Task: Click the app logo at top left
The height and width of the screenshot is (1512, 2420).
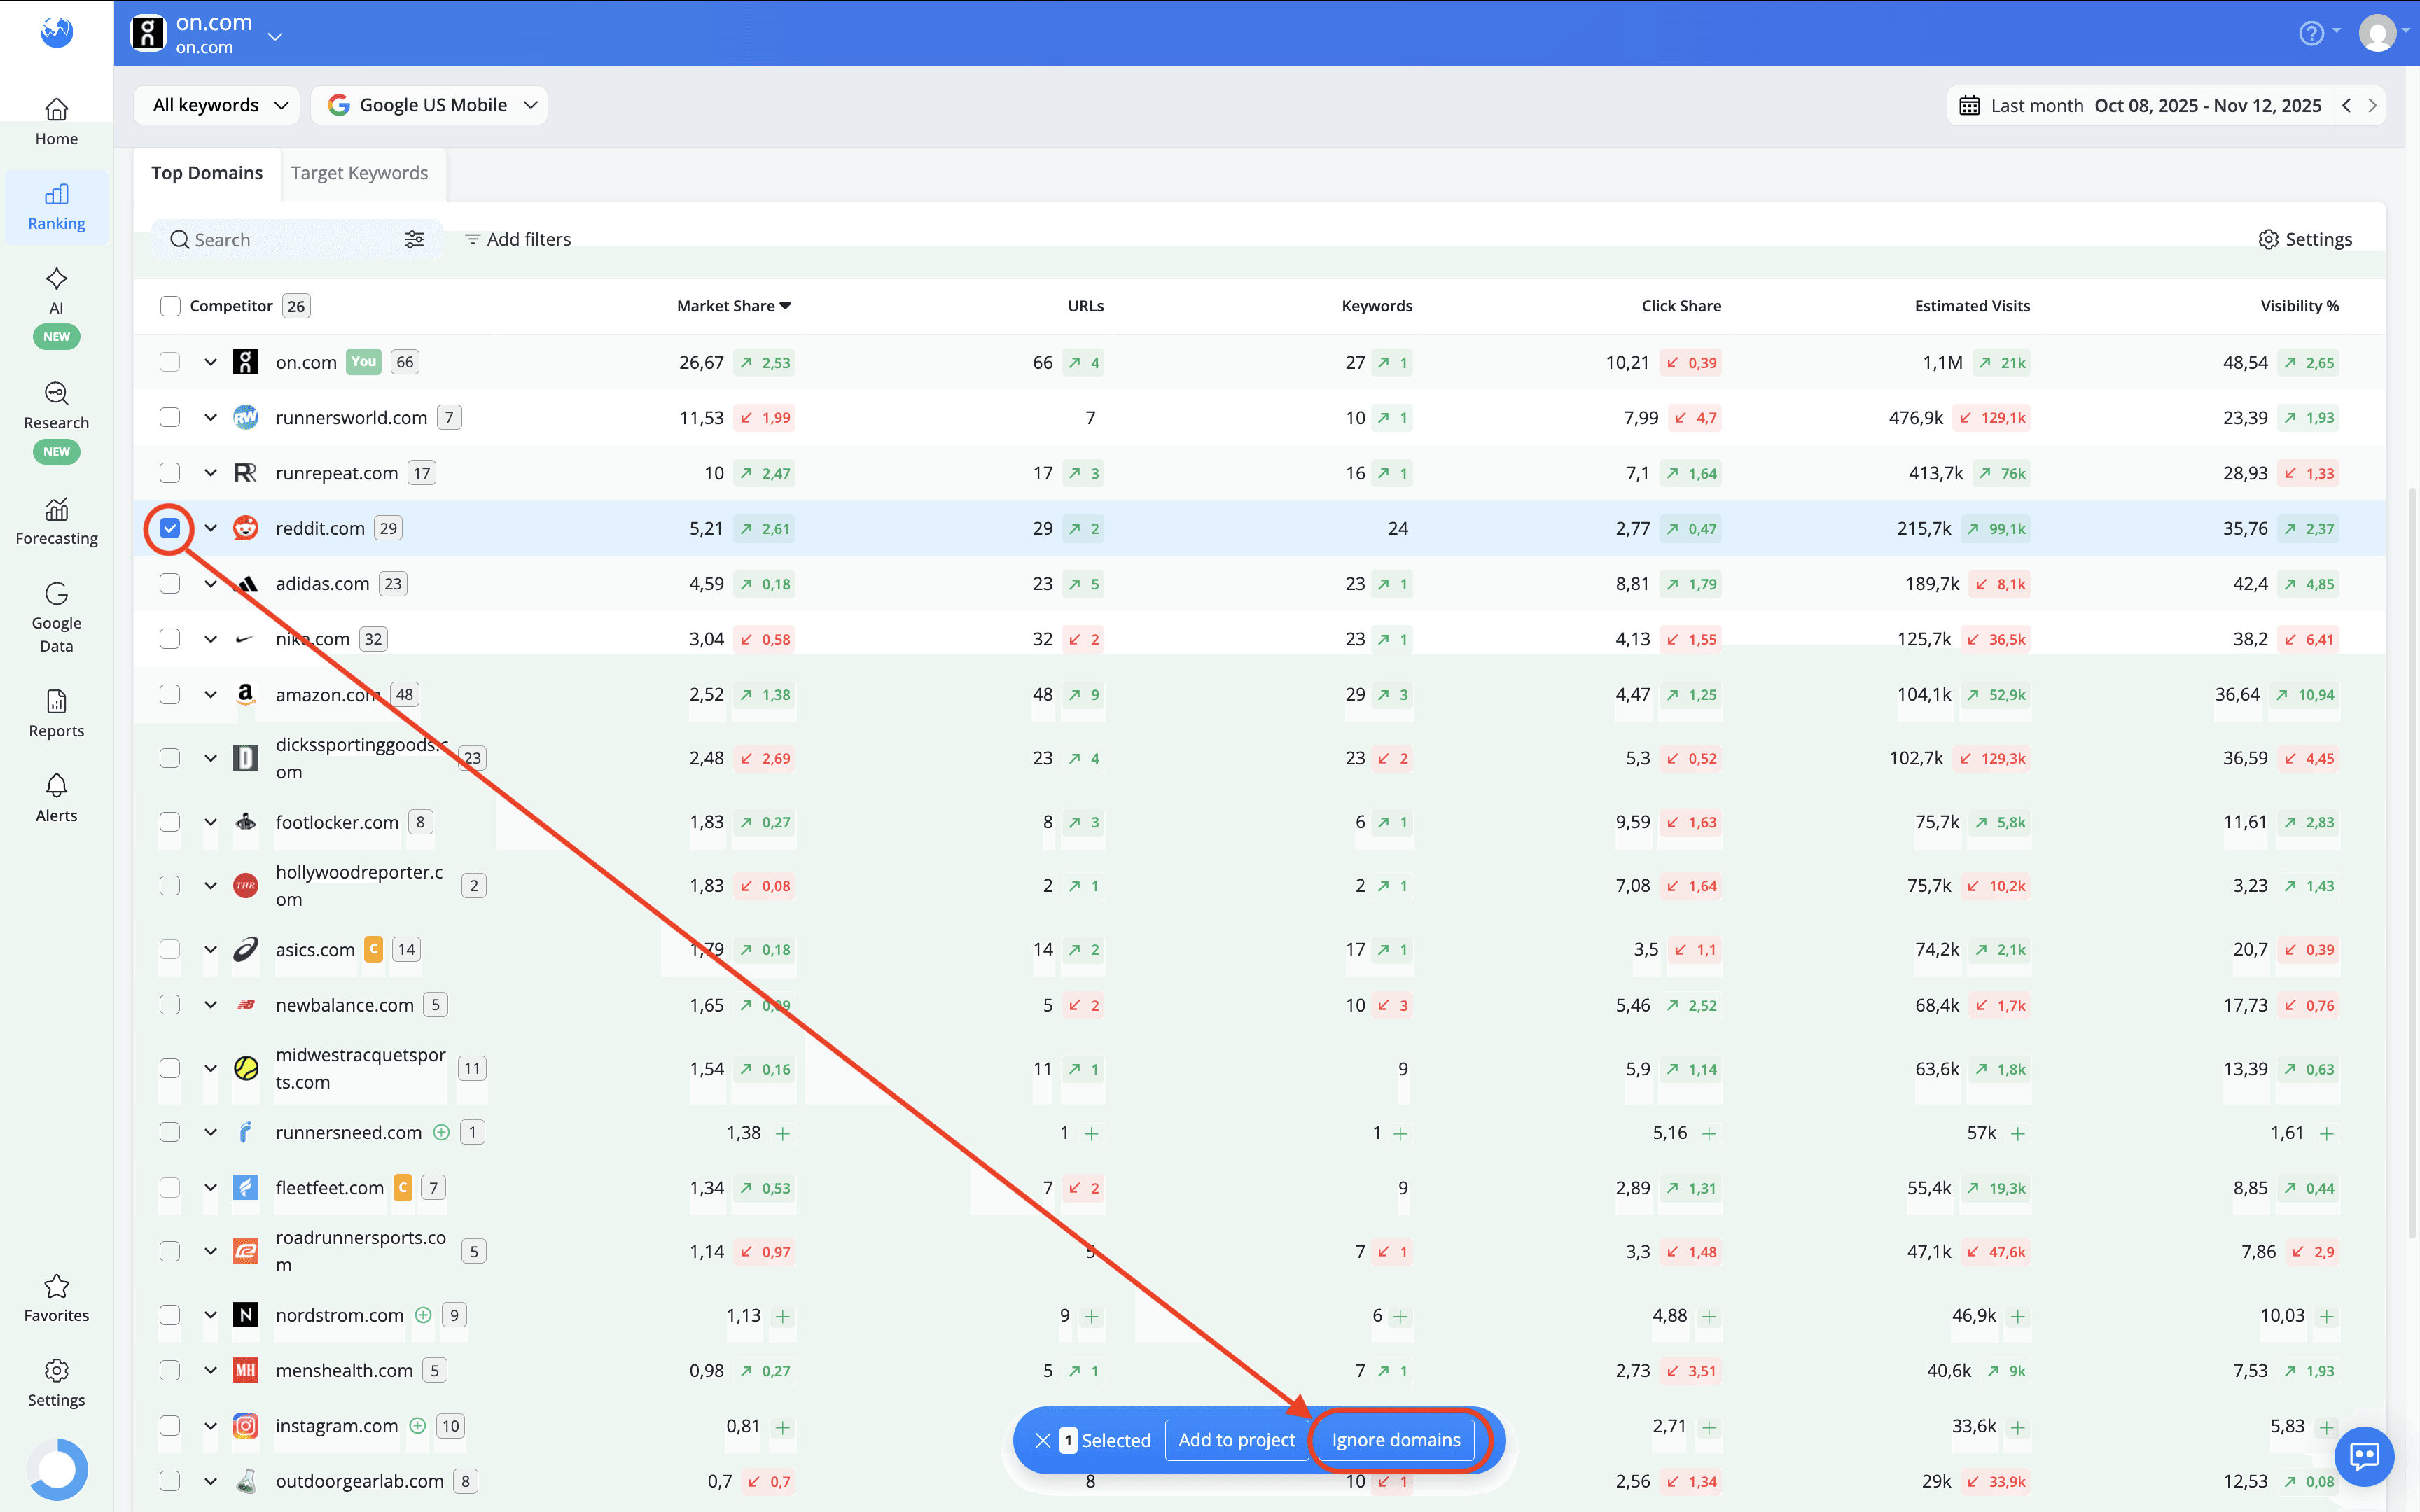Action: pos(56,32)
